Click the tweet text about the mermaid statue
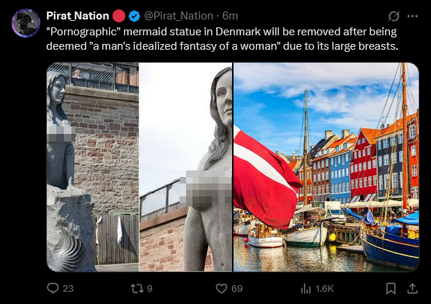The height and width of the screenshot is (304, 431). 222,39
